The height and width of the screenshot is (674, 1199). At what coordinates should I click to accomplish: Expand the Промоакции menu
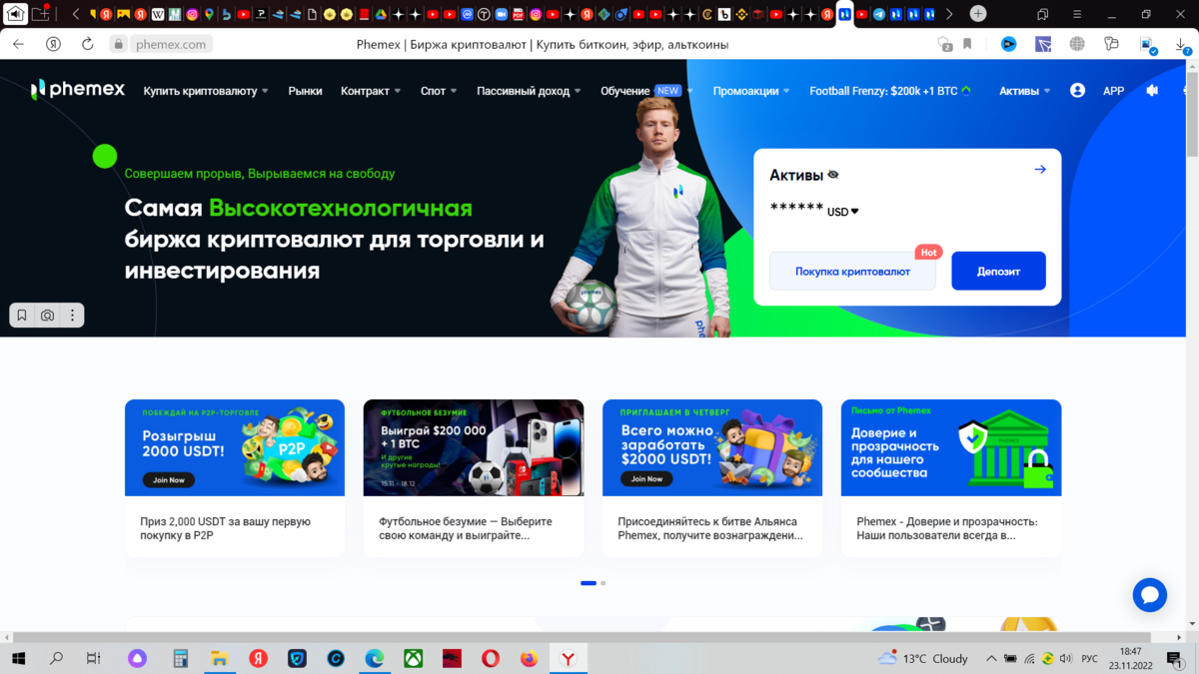click(x=751, y=91)
